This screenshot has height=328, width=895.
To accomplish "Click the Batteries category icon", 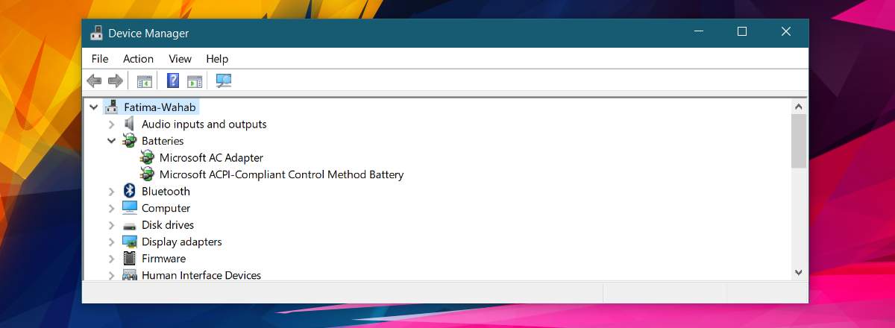I will [x=130, y=141].
